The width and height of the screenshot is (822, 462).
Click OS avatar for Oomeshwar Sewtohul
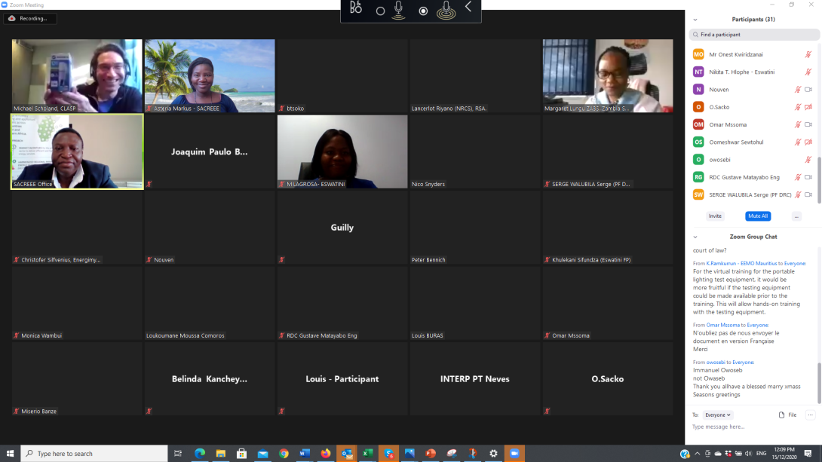tap(698, 142)
